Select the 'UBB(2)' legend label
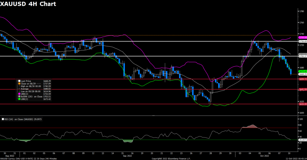Image resolution: width=307 pixels, height=160 pixels. pyautogui.click(x=25, y=94)
